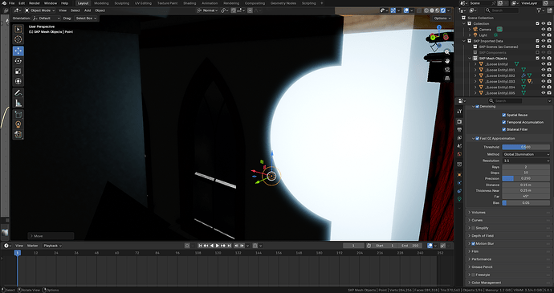Hide the Camera object via eye icon
554x293 pixels.
(544, 30)
